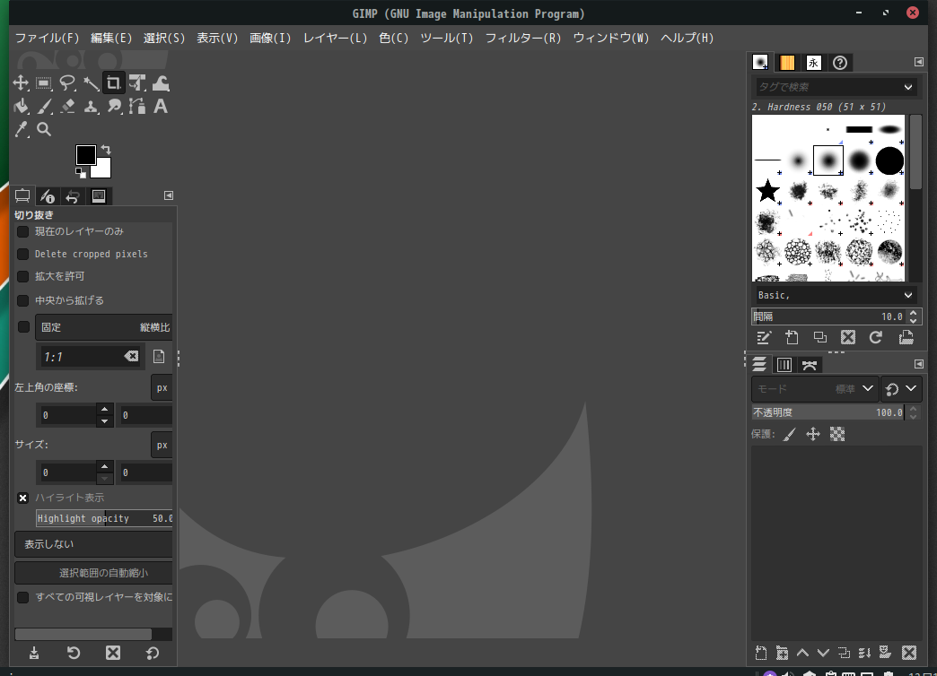This screenshot has height=676, width=937.
Task: Select the Warp Transform tool
Action: (x=161, y=83)
